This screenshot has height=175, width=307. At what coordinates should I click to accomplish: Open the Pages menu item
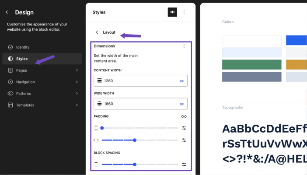42,70
